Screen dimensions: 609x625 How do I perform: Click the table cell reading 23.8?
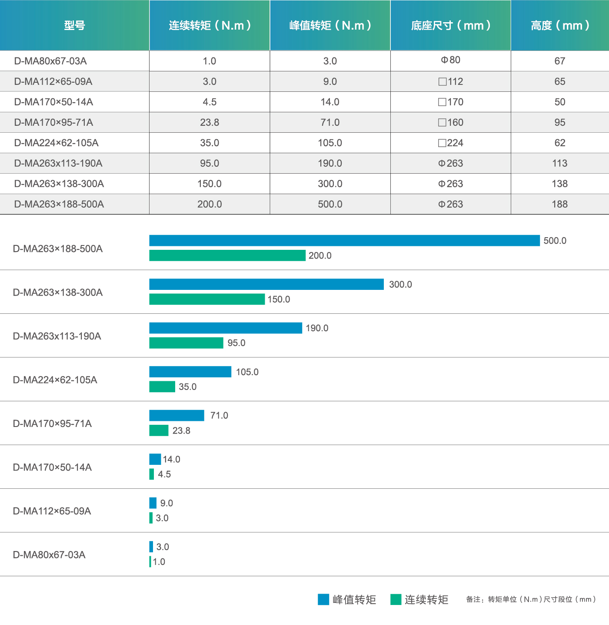click(210, 122)
